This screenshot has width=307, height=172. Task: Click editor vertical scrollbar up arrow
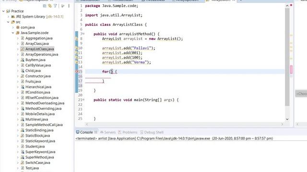287,6
